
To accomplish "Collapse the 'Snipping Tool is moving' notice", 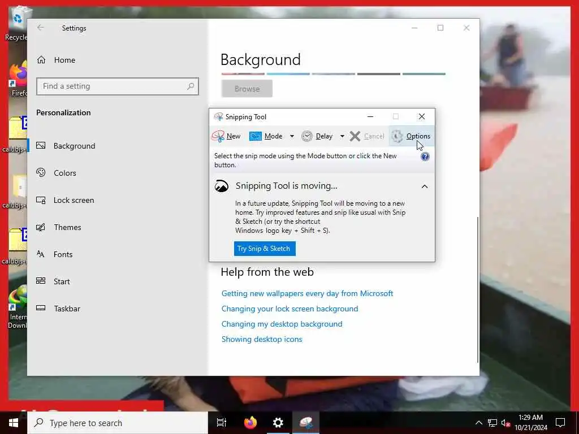I will click(x=425, y=186).
